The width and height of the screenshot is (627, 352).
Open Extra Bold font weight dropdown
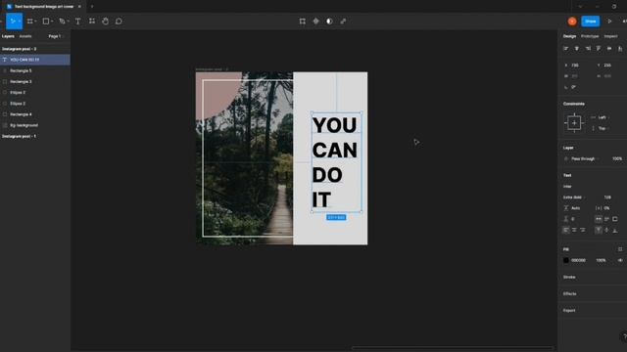[x=574, y=198]
